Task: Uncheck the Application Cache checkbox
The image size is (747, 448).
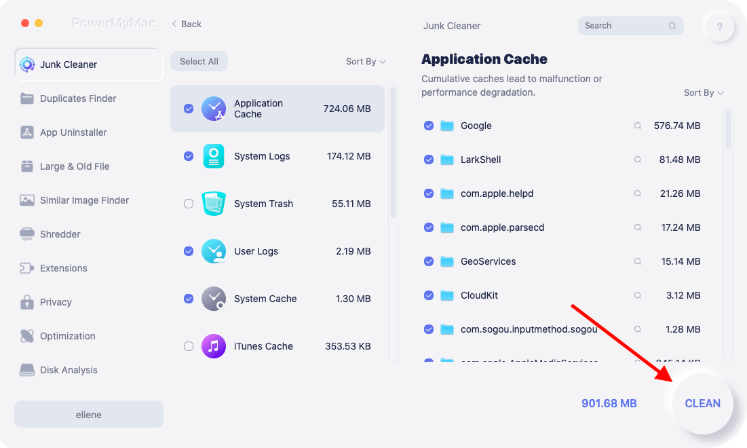Action: coord(189,109)
